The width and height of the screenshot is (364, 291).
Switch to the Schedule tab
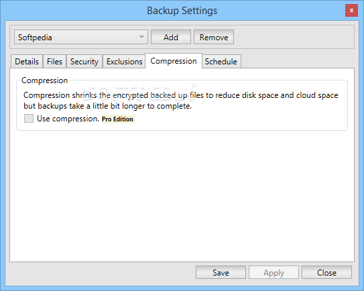[x=221, y=62]
